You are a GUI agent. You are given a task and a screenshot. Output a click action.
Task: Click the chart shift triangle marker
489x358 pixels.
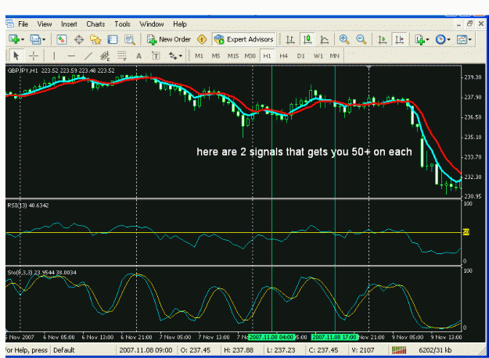pyautogui.click(x=369, y=67)
